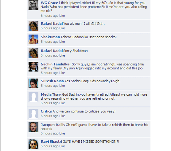Visit Shaktiman's profile name link
Screen dimensions: 171x151
click(50, 37)
